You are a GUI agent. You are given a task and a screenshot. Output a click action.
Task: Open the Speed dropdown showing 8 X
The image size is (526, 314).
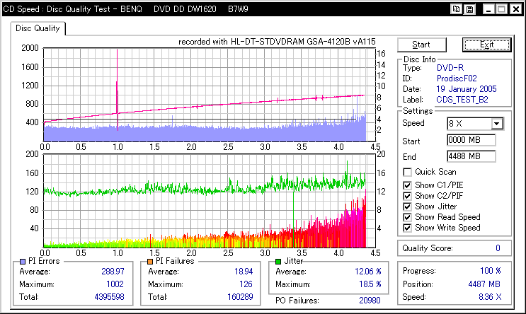(x=496, y=124)
